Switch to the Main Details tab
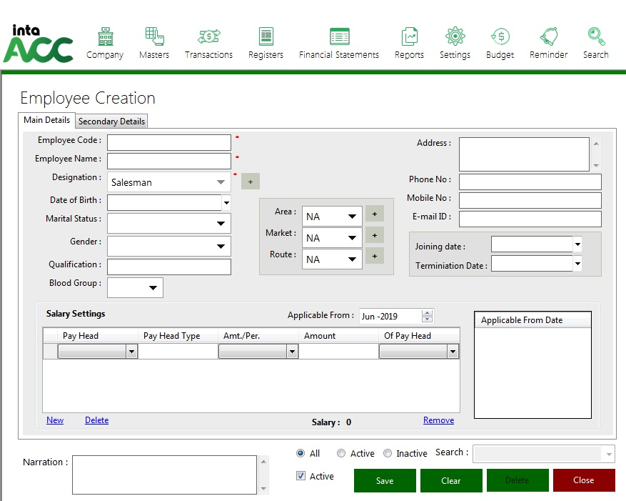Screen dimensions: 626x501 pyautogui.click(x=47, y=120)
